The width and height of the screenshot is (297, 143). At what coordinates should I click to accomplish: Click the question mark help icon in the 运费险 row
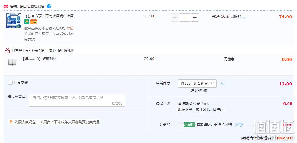point(241,125)
